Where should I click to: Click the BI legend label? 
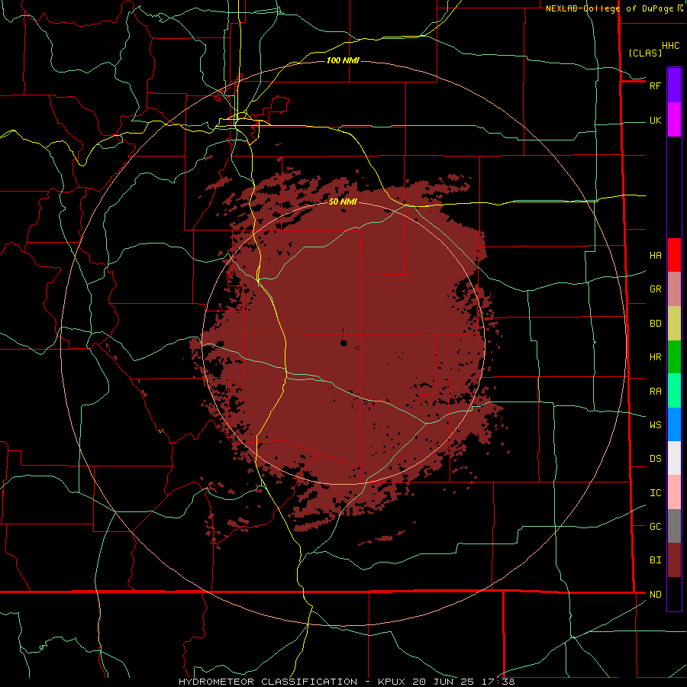point(655,560)
